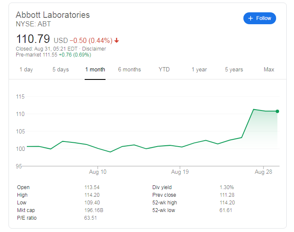Image resolution: width=294 pixels, height=232 pixels.
Task: Click the Mkt cap label
Action: coord(26,210)
